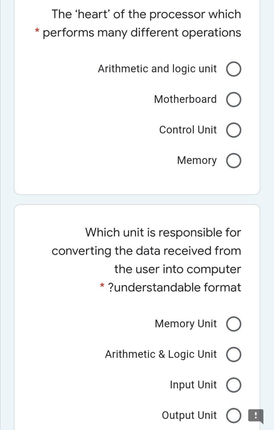Click the red required asterisk beside '?understandable format'
Screen dimensions: 274x430
pos(102,287)
